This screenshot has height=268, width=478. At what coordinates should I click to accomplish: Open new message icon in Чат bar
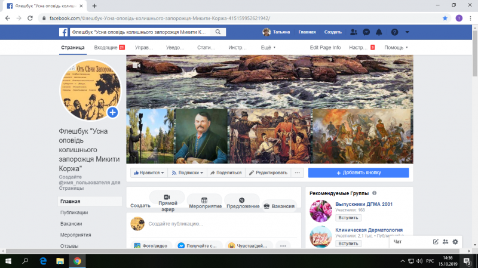[436, 242]
